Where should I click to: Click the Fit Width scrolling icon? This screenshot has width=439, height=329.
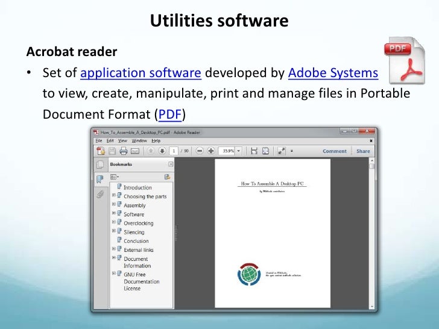[x=254, y=151]
